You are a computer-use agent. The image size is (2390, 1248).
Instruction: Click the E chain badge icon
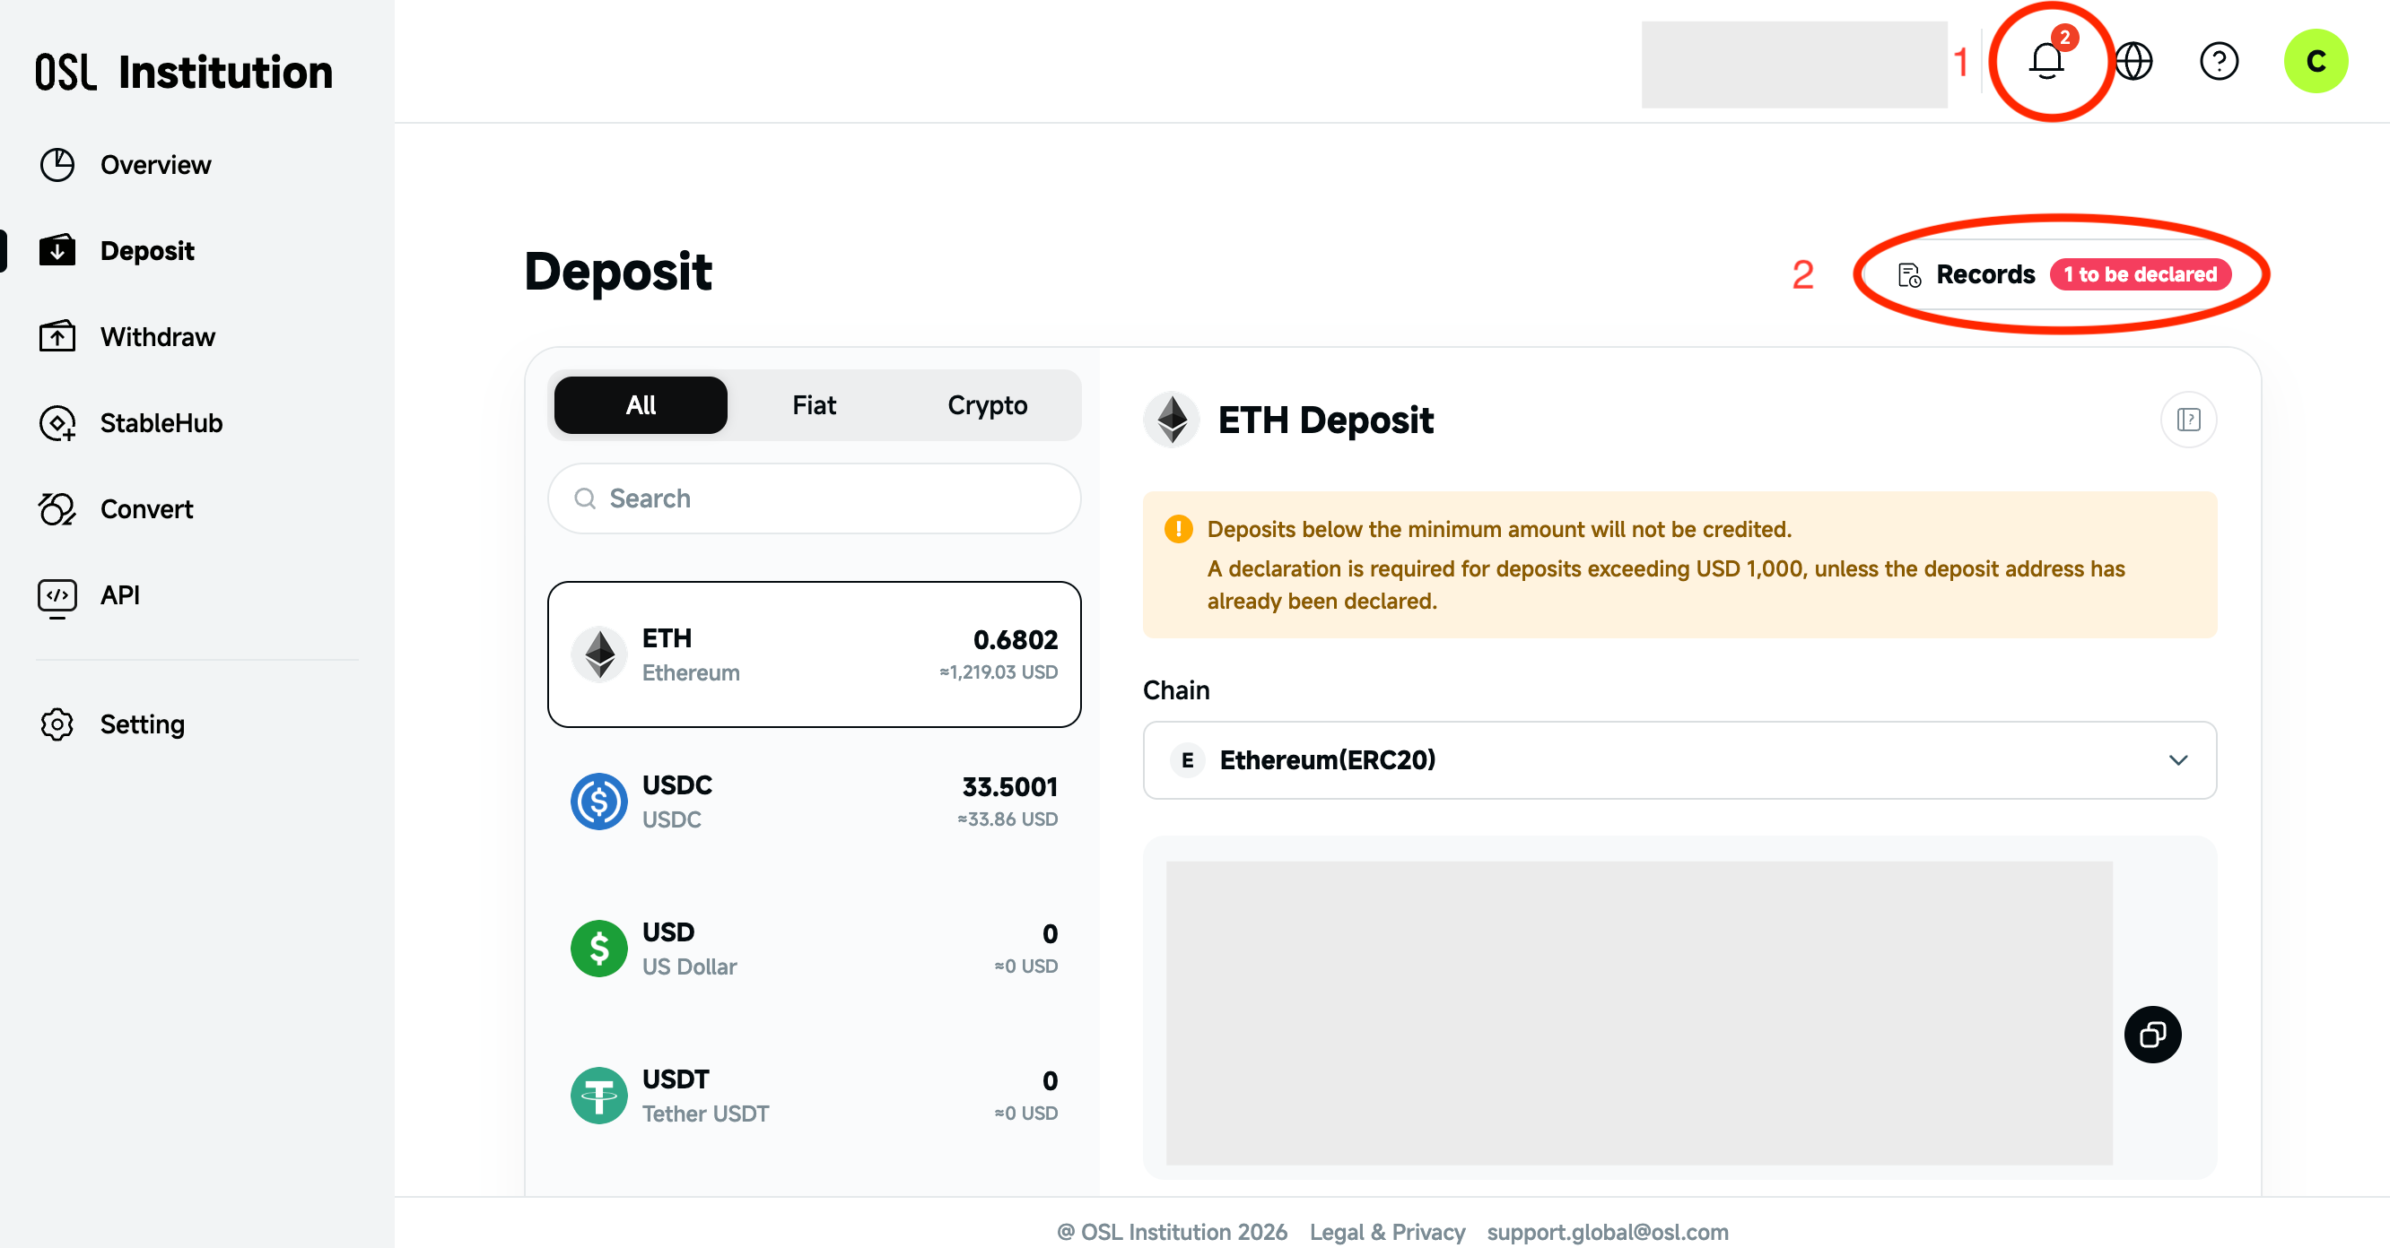pos(1187,760)
